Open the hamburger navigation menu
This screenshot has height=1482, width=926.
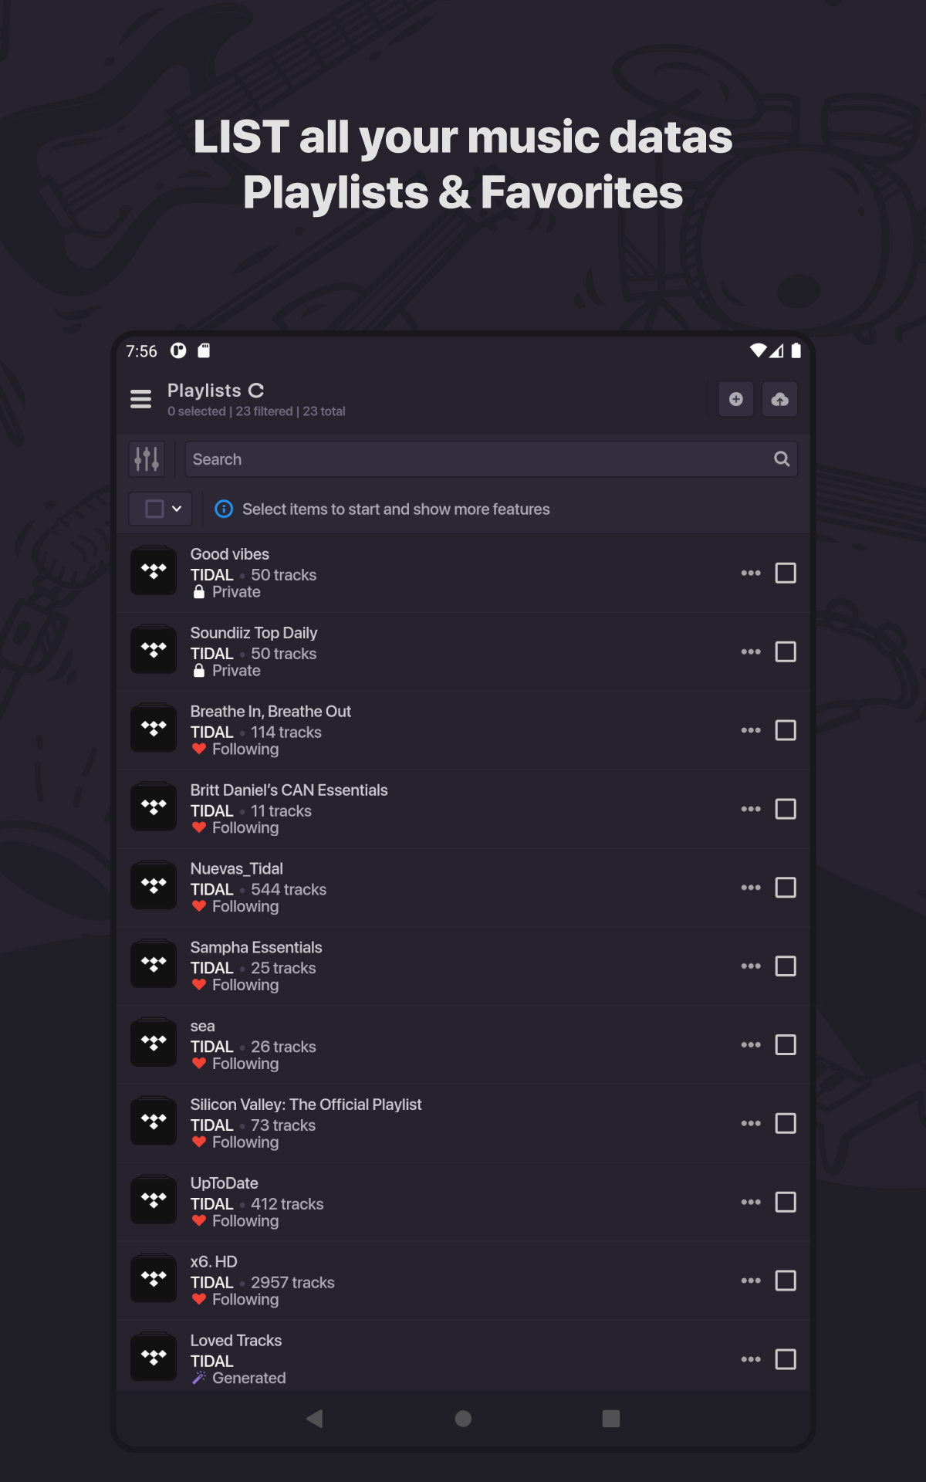[140, 399]
